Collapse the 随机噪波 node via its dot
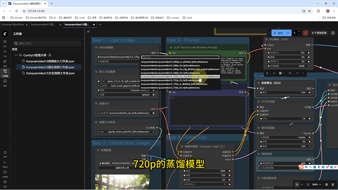 259,154
